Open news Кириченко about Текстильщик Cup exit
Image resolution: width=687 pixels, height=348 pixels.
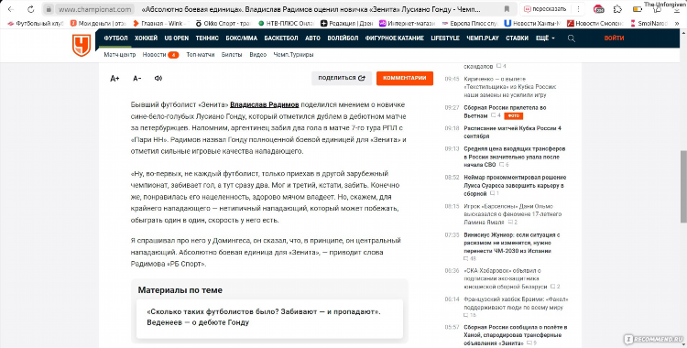[x=510, y=87]
